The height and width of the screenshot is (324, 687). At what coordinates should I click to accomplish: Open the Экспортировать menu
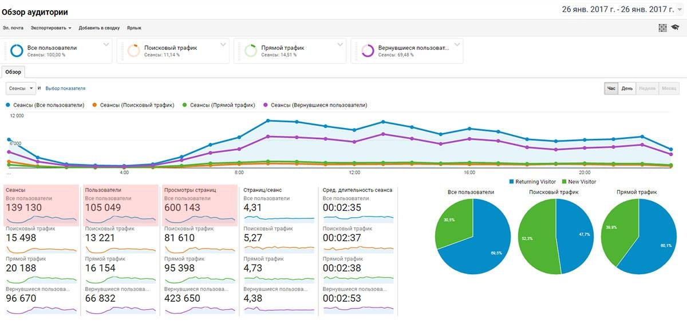pos(51,27)
